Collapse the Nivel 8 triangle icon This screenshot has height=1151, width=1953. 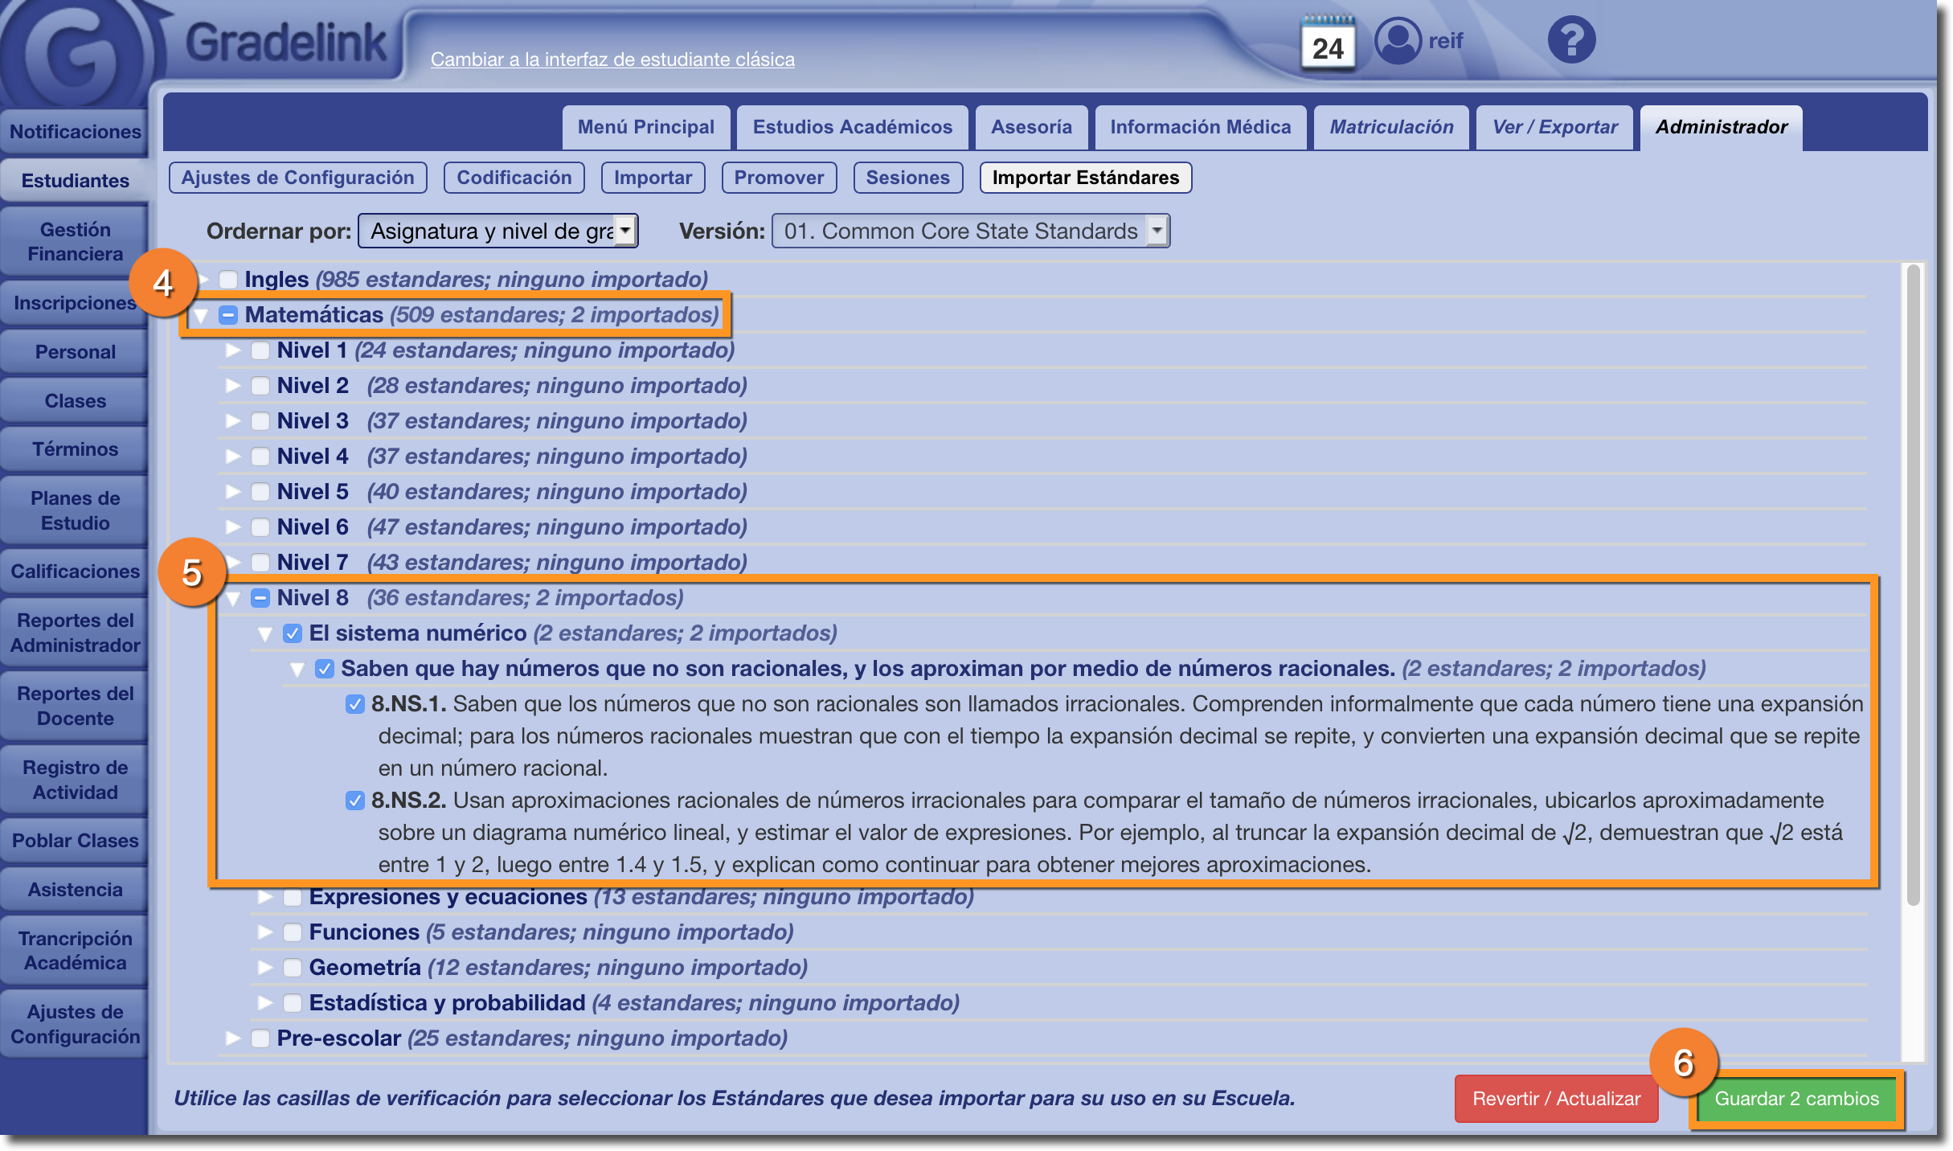pos(233,598)
